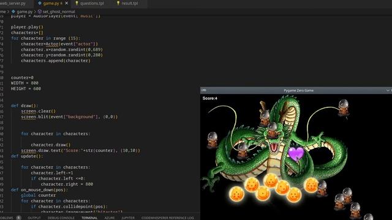Click the set_ghost_normal function symbol icon

click(39, 12)
